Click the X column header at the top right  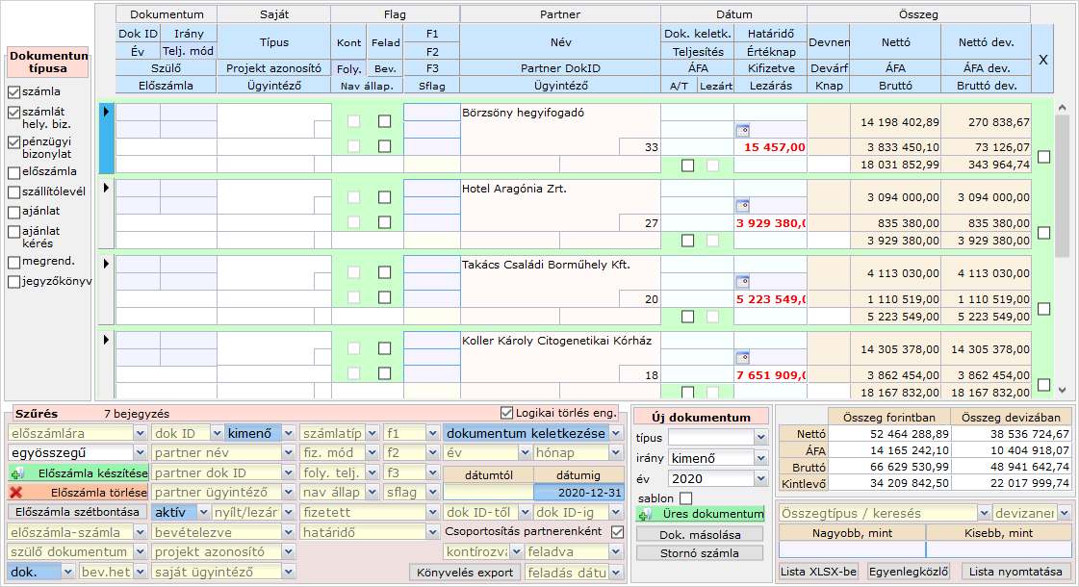1042,60
